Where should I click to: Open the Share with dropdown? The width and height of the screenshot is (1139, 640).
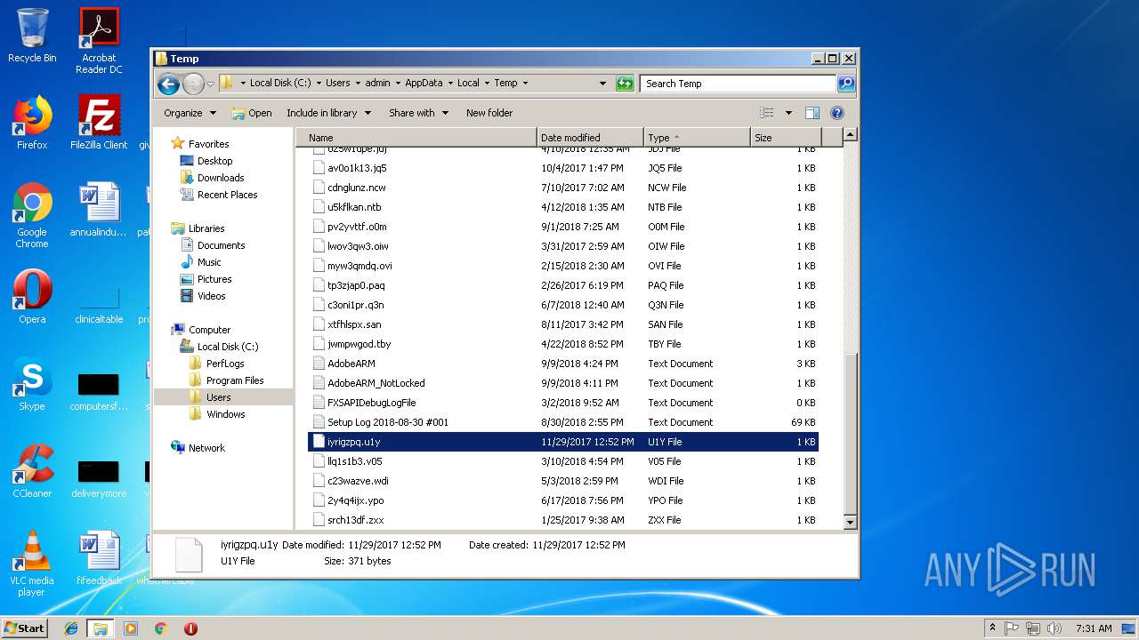pyautogui.click(x=418, y=113)
